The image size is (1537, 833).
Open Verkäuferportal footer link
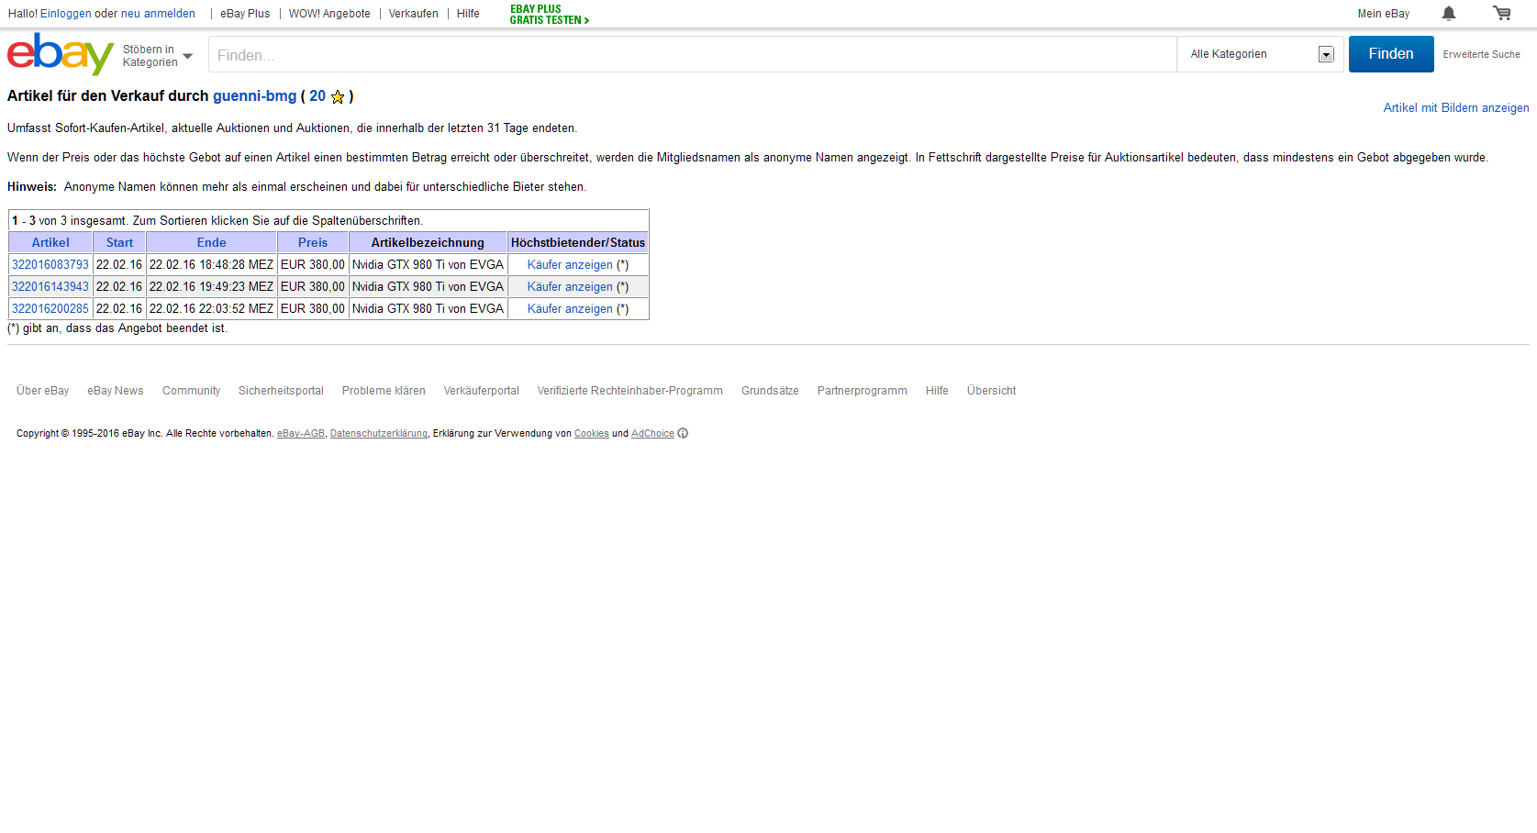(x=482, y=391)
